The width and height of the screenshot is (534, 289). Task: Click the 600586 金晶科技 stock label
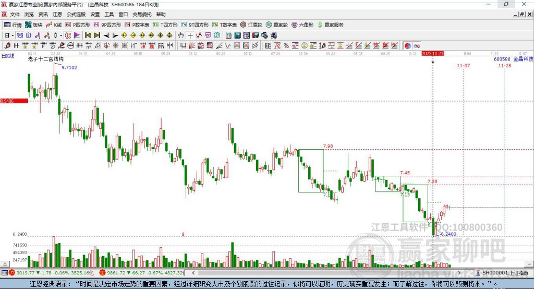(x=513, y=59)
